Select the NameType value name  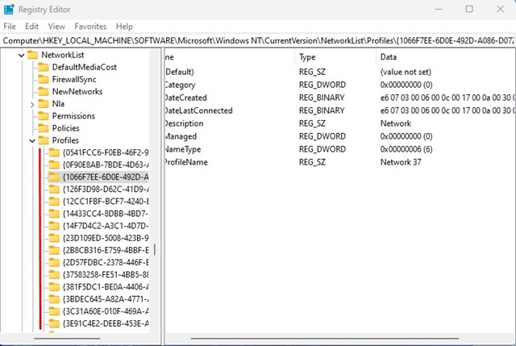(183, 149)
